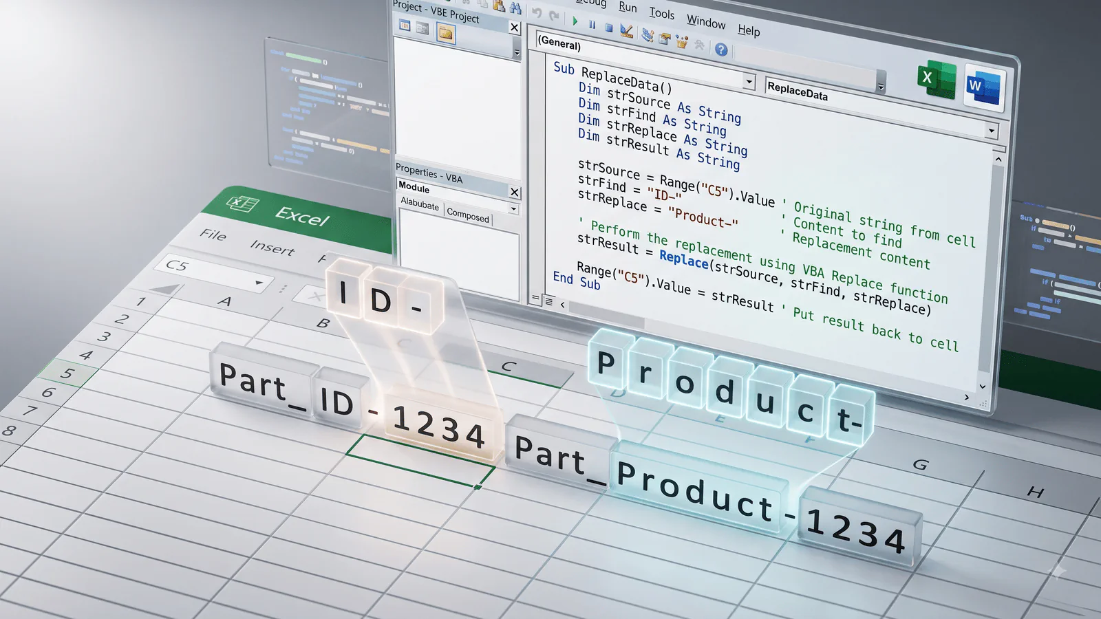Image resolution: width=1101 pixels, height=619 pixels.
Task: Click the 'strFind = "ID-"' code line
Action: [629, 189]
